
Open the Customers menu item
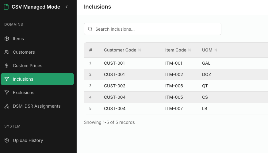click(x=24, y=52)
